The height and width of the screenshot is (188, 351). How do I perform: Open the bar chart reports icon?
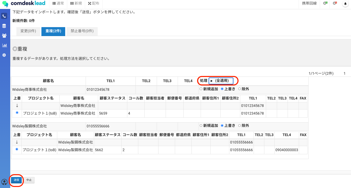[x=4, y=45]
